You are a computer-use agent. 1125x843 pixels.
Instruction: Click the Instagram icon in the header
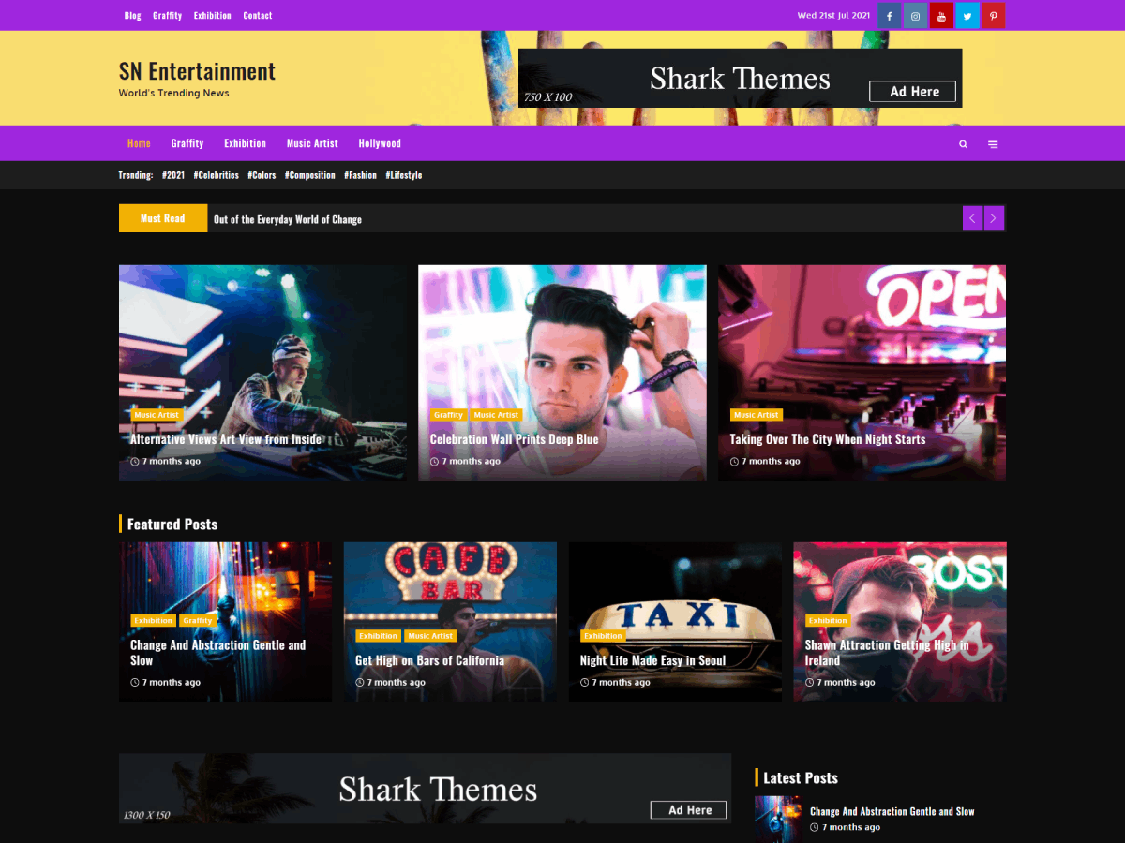(915, 15)
